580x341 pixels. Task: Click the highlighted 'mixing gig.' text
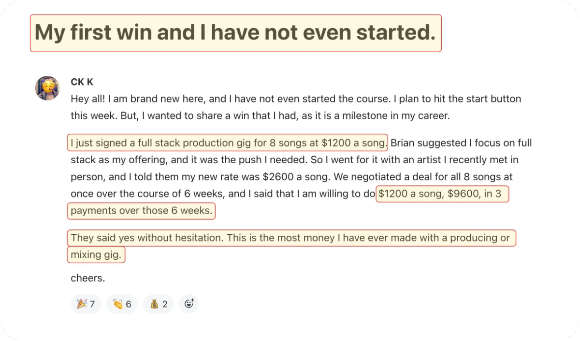tap(96, 255)
